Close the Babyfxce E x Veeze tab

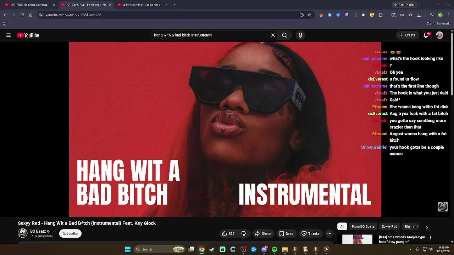[x=54, y=5]
